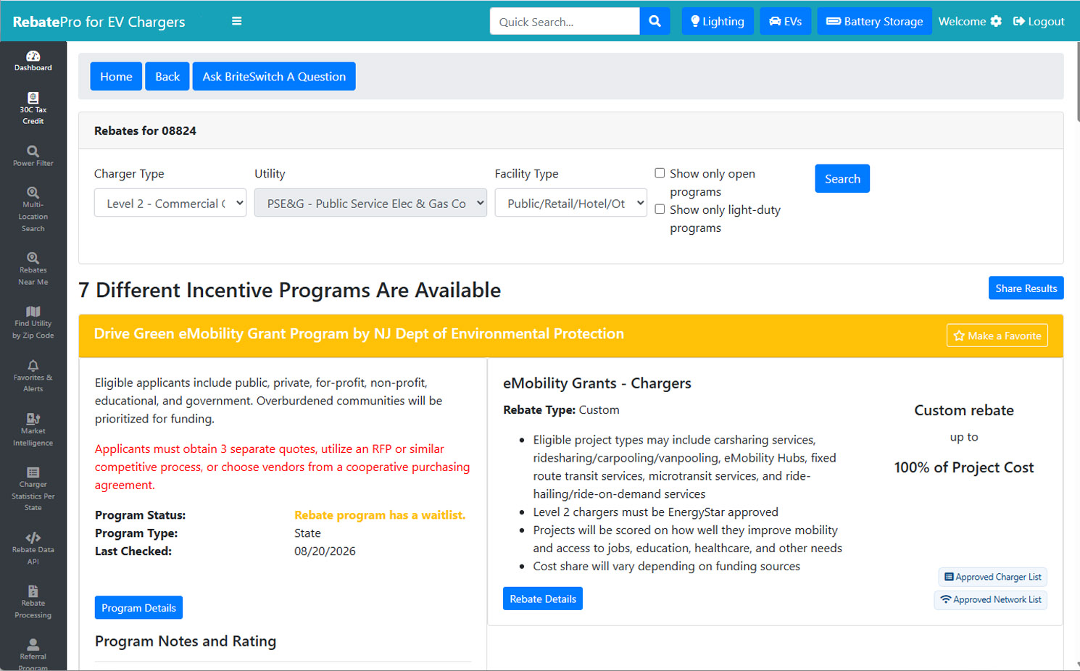This screenshot has height=671, width=1080.
Task: Make the Drive Green program a favorite
Action: pyautogui.click(x=997, y=335)
